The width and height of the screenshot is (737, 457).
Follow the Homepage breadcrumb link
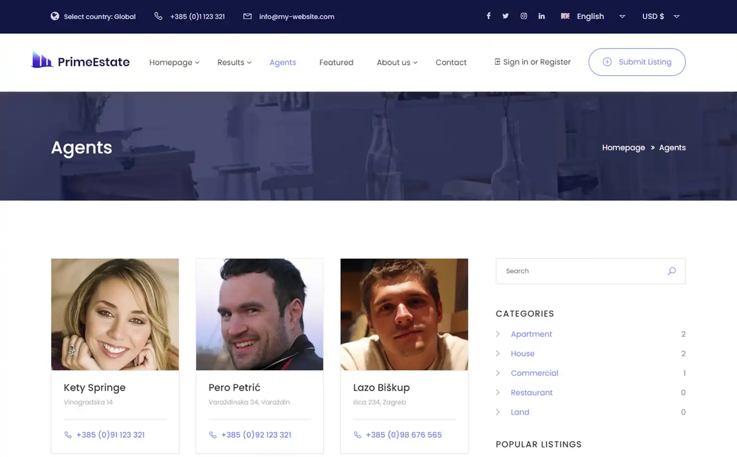click(x=624, y=147)
